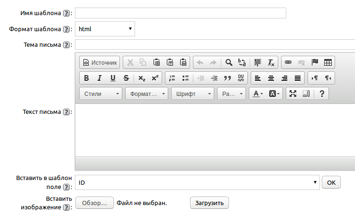Insert a link with chain icon
Viewport: 355px width, 215px height.
288,62
